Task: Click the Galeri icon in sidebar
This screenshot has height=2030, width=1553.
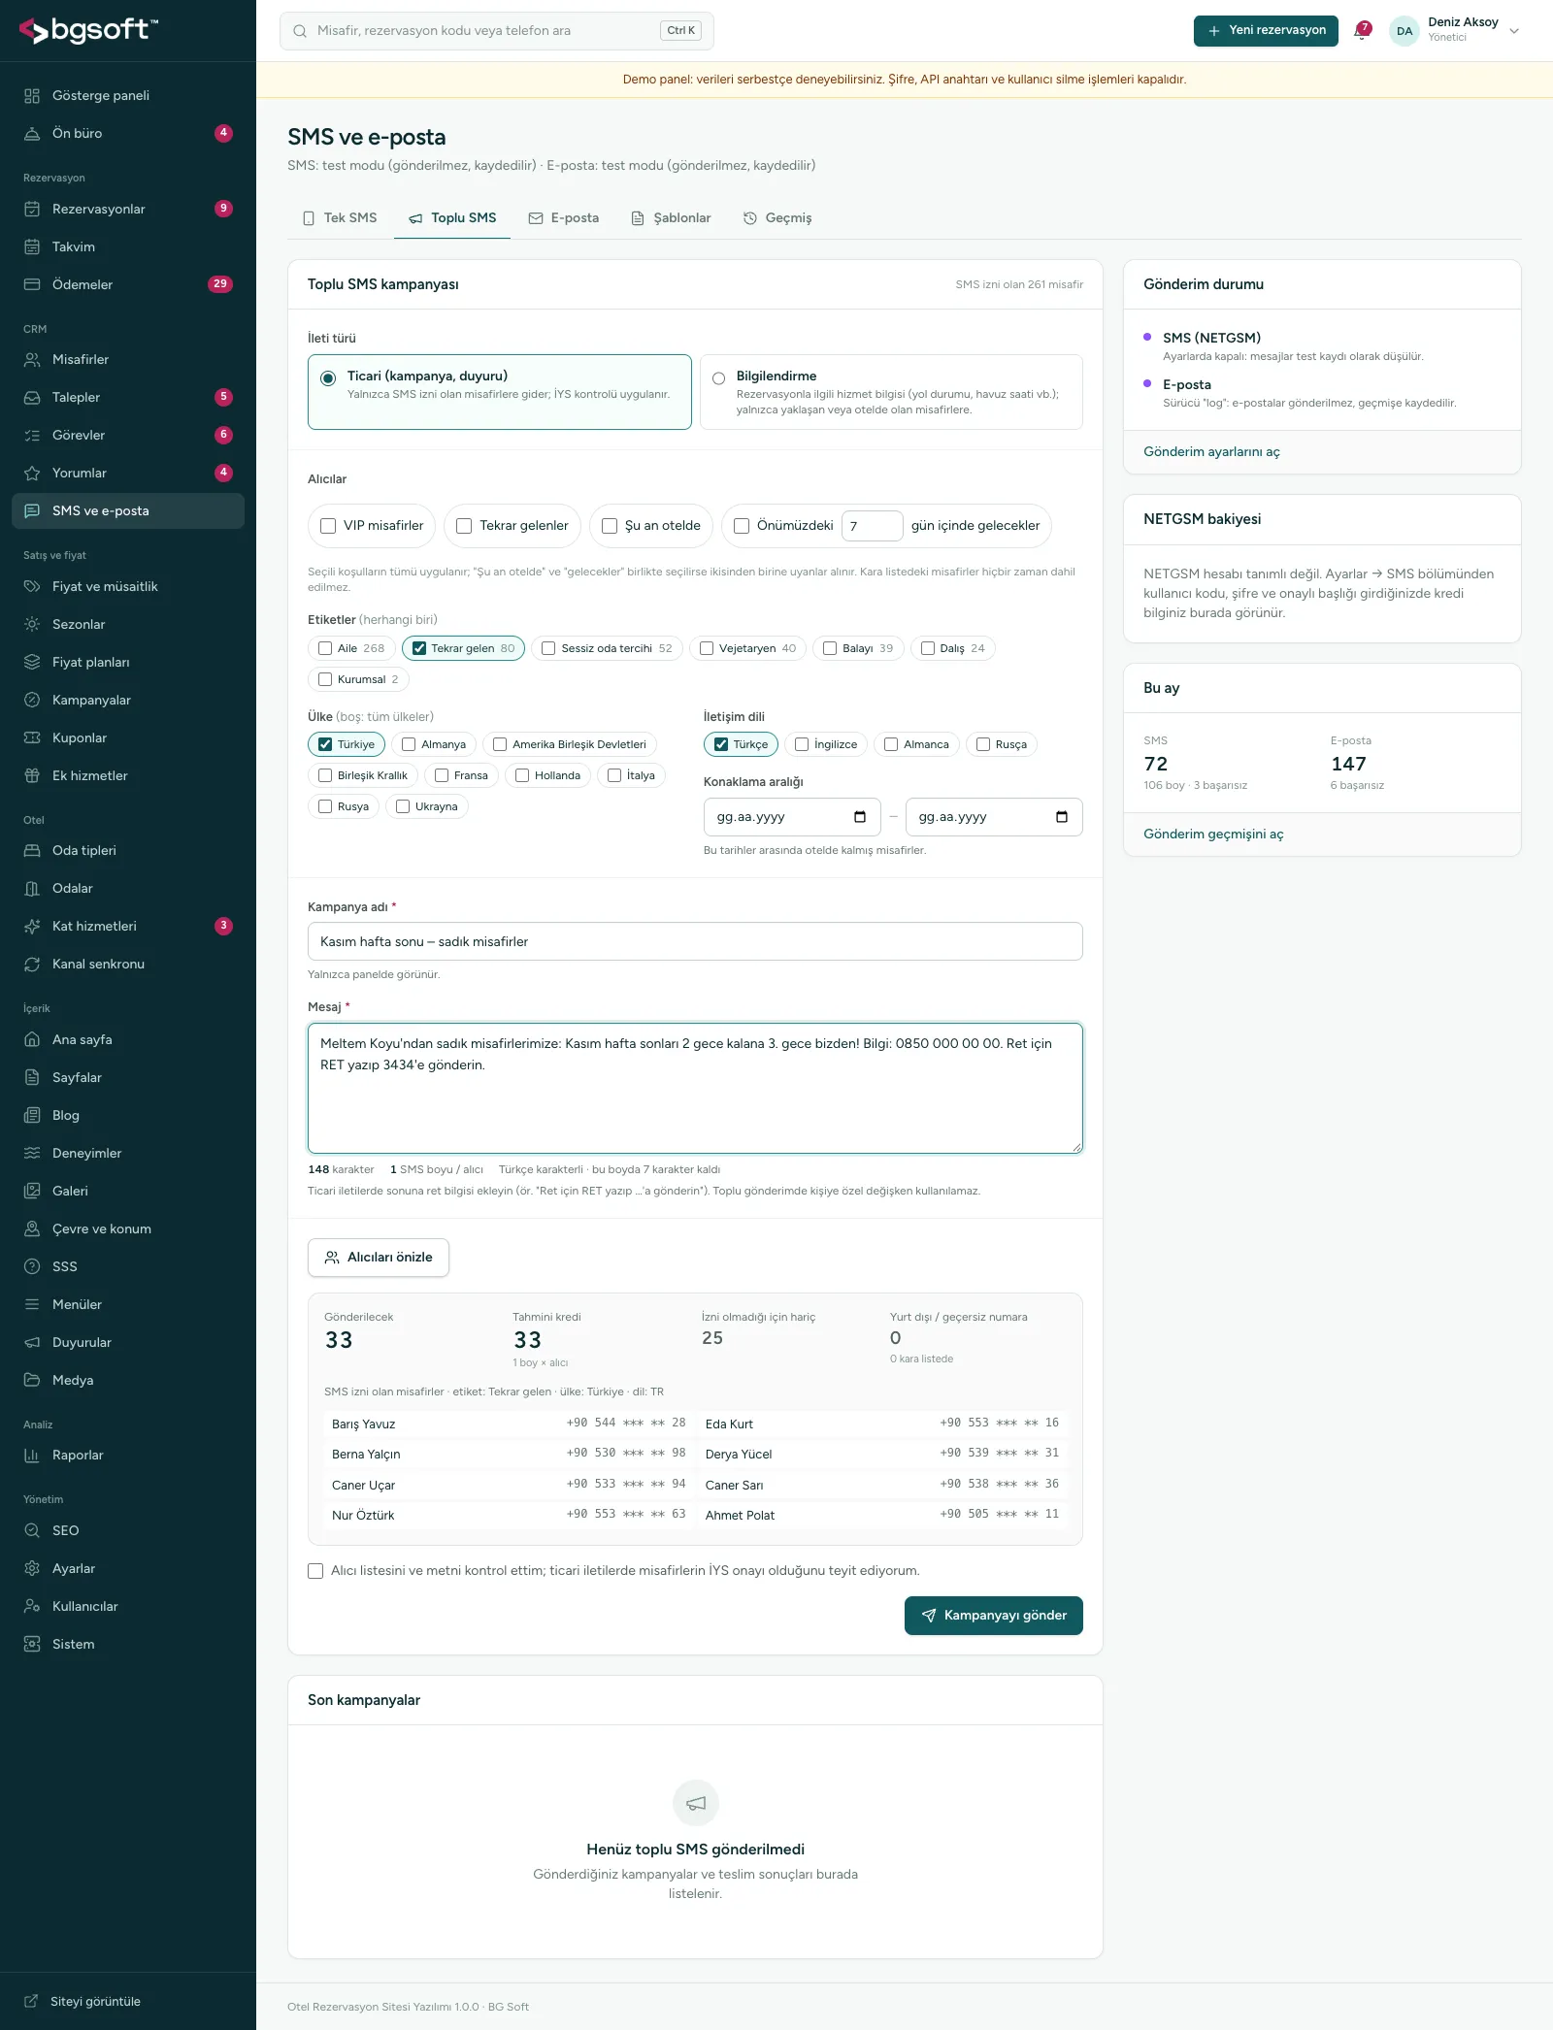Action: pos(32,1191)
